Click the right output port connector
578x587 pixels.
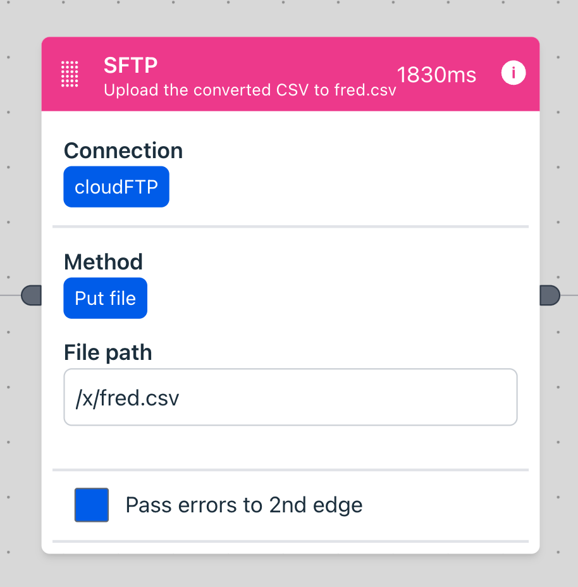tap(550, 295)
